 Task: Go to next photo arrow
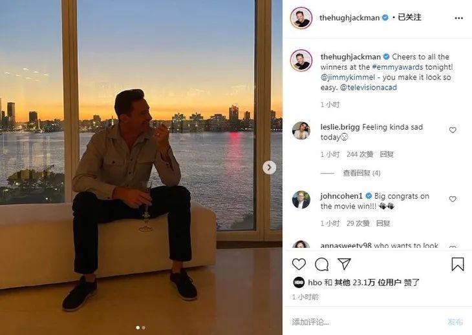click(x=269, y=168)
